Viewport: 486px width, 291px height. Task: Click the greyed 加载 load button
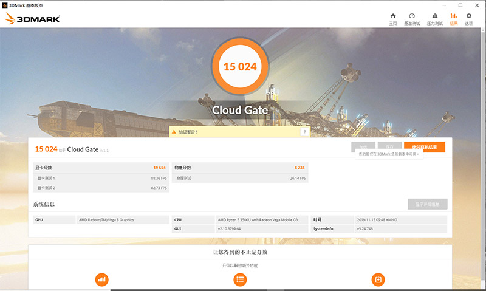pyautogui.click(x=363, y=147)
